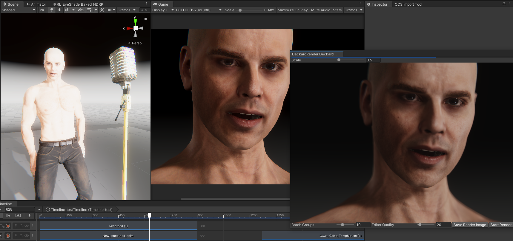
Task: Toggle record on New_smoothed_anim track
Action: (8, 236)
